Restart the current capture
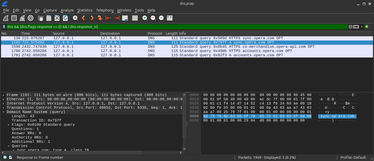The height and width of the screenshot is (161, 374). tap(22, 18)
